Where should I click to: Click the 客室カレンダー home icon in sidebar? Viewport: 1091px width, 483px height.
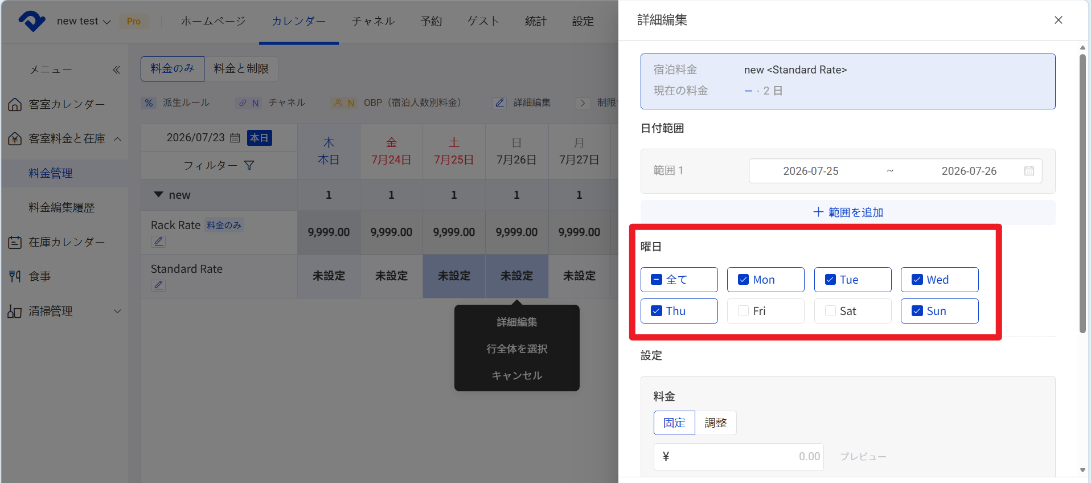pos(15,104)
